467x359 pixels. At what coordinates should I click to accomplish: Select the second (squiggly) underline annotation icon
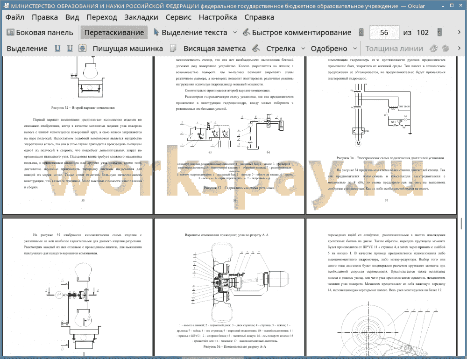point(70,48)
